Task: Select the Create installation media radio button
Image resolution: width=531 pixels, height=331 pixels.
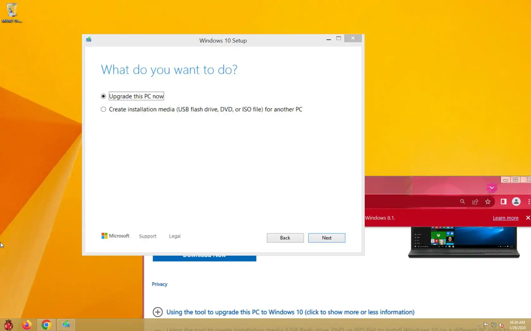Action: coord(103,109)
